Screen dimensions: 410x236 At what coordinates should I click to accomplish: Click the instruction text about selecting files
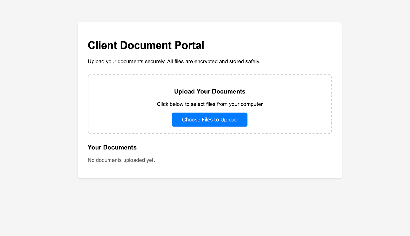(210, 104)
